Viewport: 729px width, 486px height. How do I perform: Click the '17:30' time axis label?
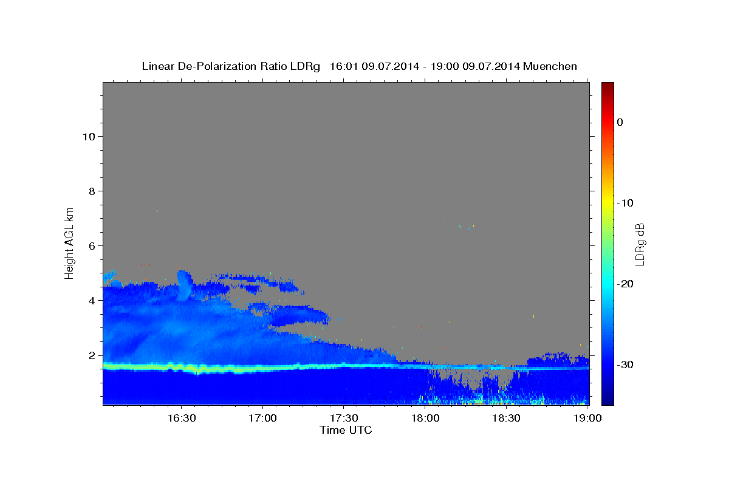tap(344, 419)
